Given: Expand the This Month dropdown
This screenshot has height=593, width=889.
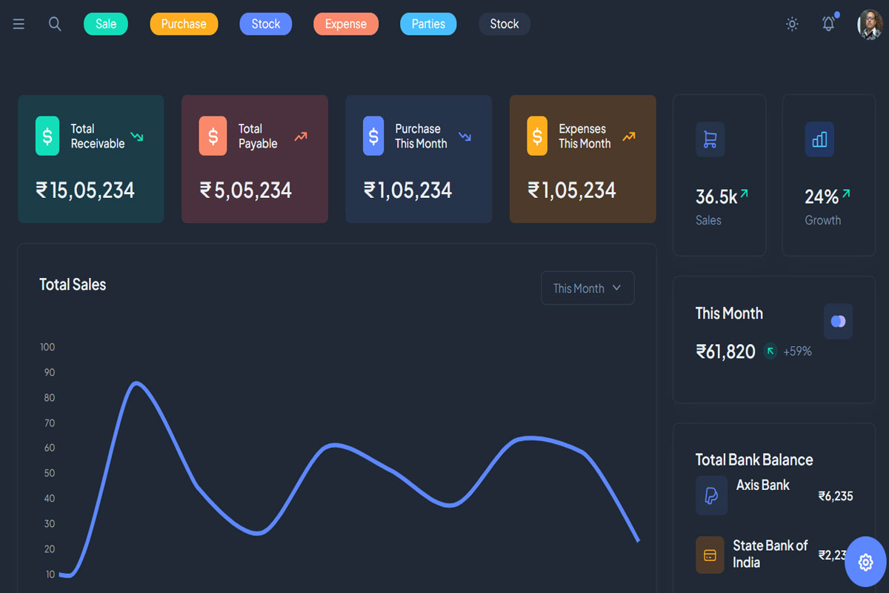Looking at the screenshot, I should pos(587,288).
